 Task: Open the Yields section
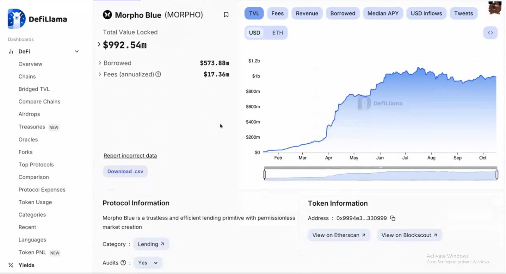(27, 265)
